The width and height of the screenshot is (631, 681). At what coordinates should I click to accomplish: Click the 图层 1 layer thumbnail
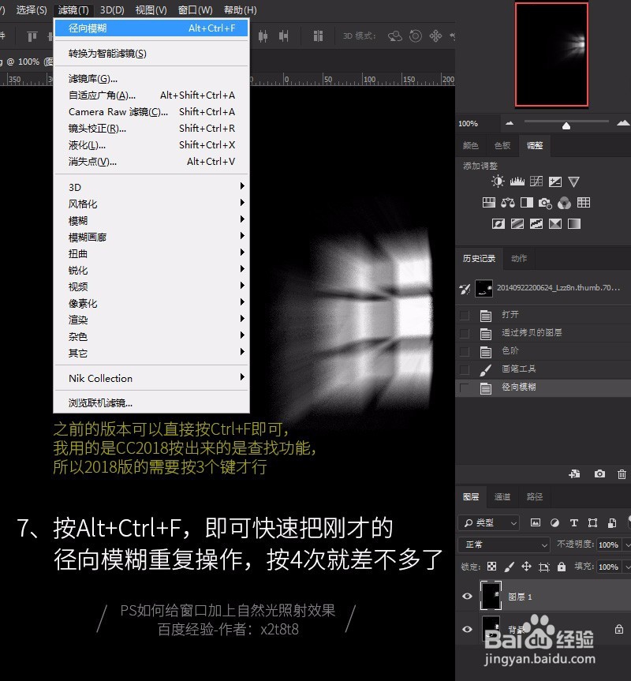[491, 594]
